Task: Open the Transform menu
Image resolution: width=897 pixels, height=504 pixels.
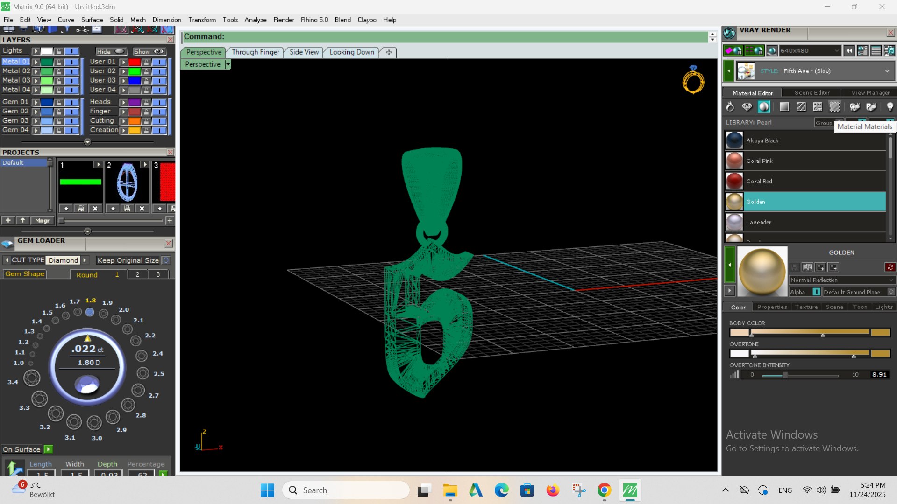Action: pyautogui.click(x=202, y=20)
